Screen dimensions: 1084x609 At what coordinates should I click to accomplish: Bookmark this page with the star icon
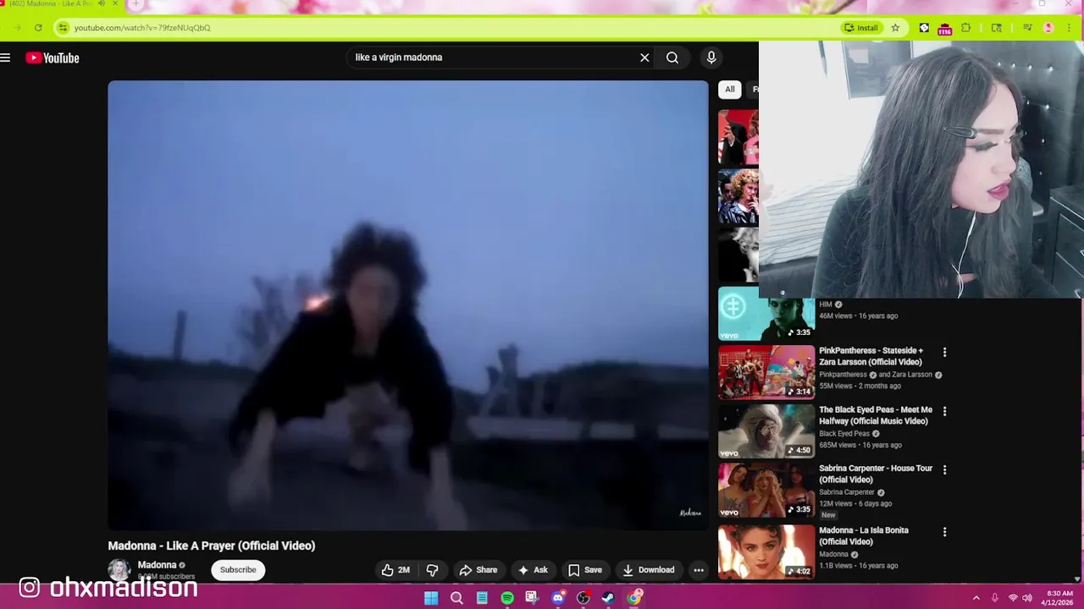point(895,28)
